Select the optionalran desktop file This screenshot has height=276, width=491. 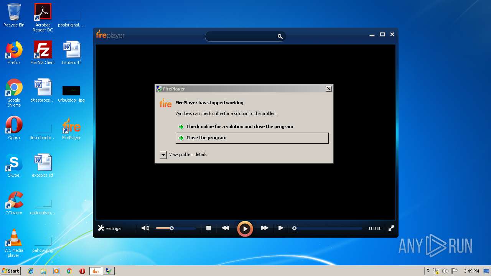pyautogui.click(x=43, y=207)
